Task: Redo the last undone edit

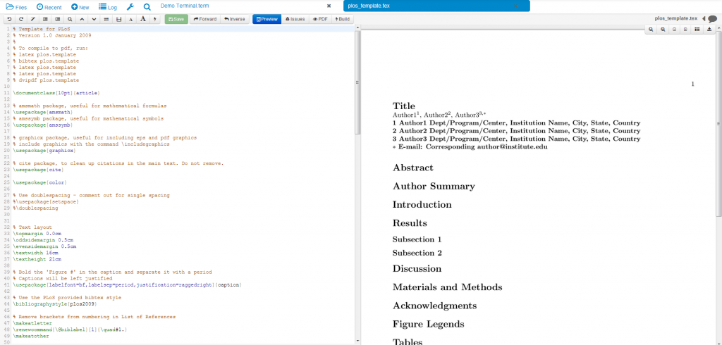Action: coord(20,19)
